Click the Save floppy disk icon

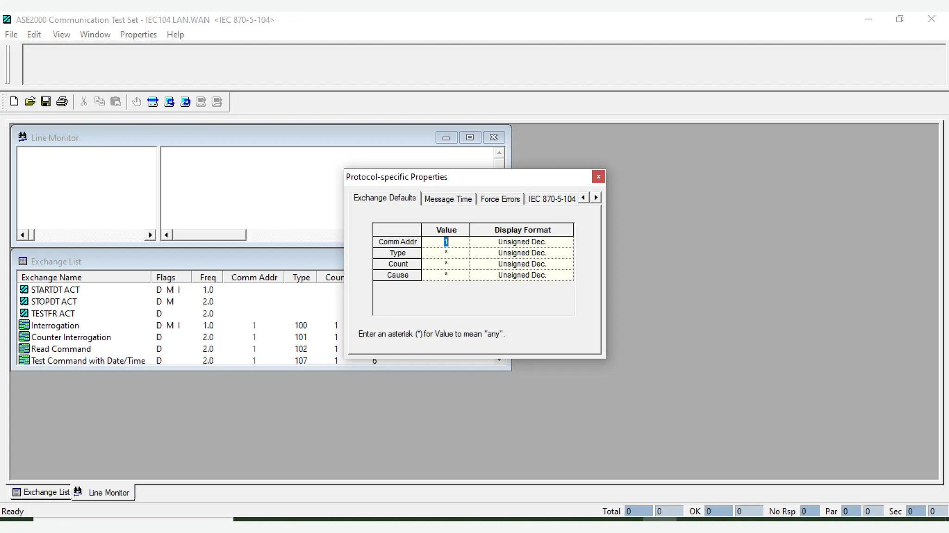click(45, 101)
